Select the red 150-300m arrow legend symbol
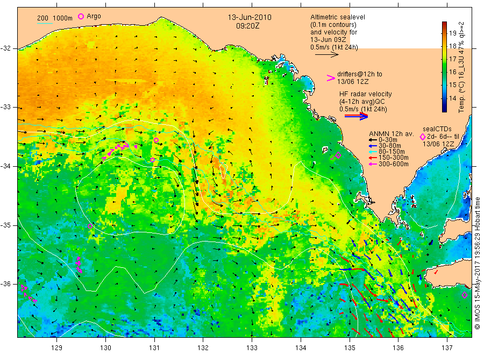This screenshot has height=355, width=484. pyautogui.click(x=373, y=158)
